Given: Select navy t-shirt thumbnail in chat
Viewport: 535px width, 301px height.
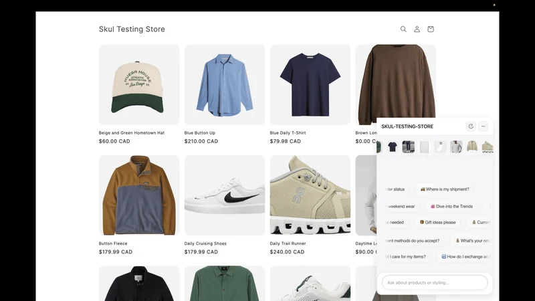Looking at the screenshot, I should click(393, 146).
